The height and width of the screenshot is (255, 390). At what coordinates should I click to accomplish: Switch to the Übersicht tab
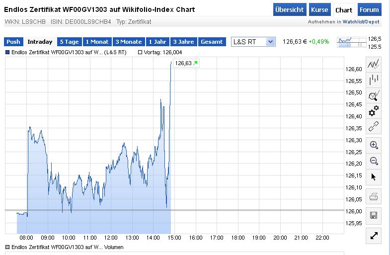[290, 10]
